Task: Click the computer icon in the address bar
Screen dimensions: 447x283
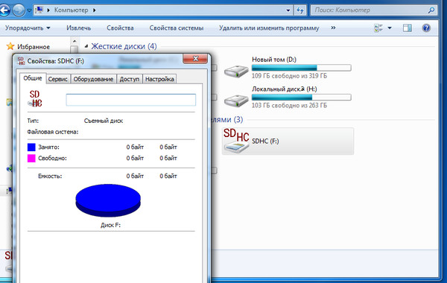Action: pos(39,10)
